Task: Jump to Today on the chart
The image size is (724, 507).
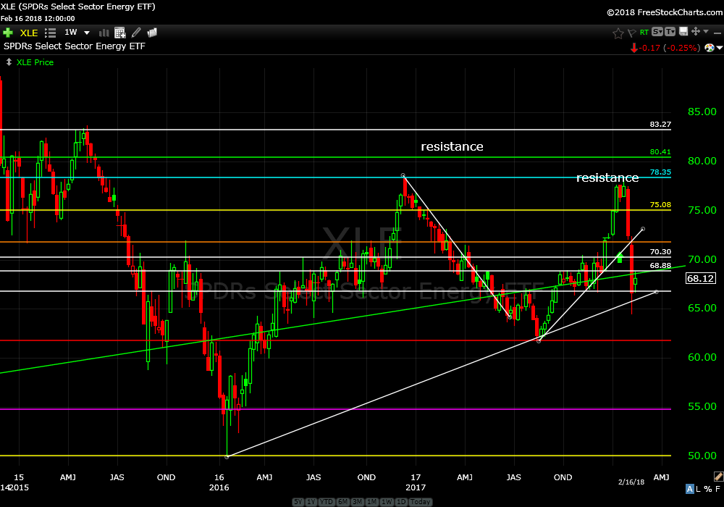Action: click(420, 502)
